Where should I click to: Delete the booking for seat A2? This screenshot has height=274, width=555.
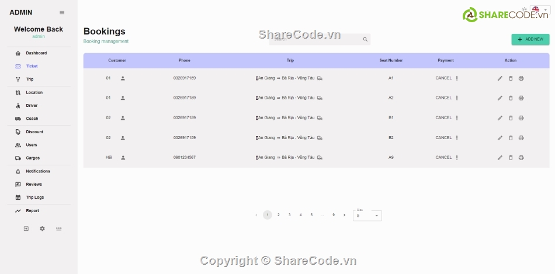point(511,98)
